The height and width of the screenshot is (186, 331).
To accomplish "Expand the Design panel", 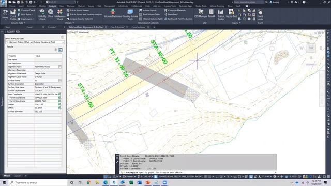I will tap(69, 23).
